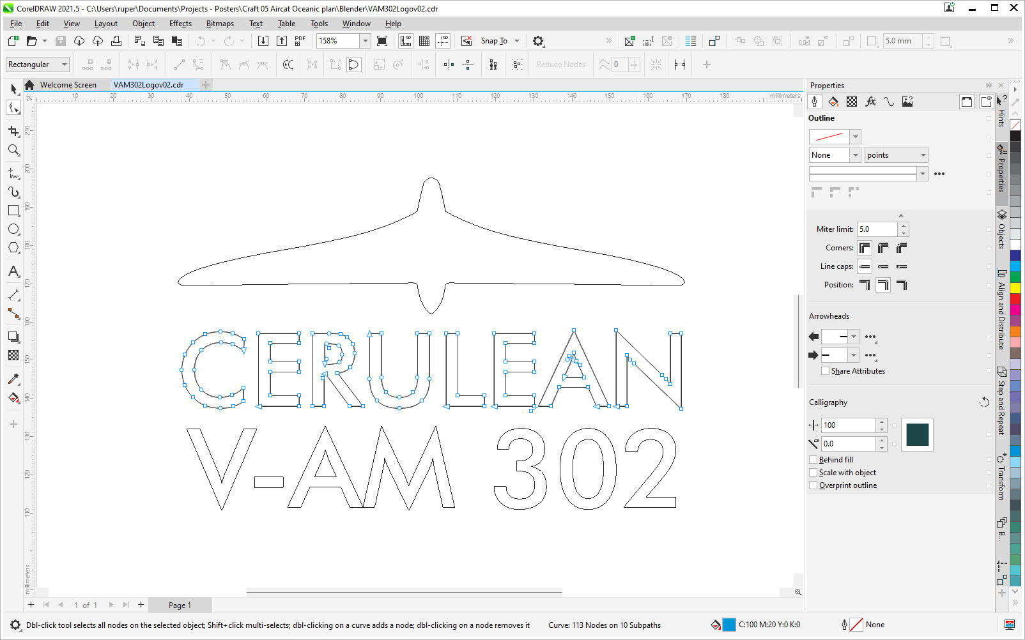Click the New document icon
The height and width of the screenshot is (640, 1025).
pyautogui.click(x=13, y=41)
